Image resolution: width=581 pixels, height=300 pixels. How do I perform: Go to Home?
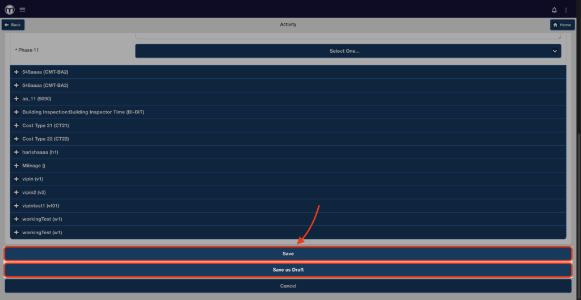(562, 25)
